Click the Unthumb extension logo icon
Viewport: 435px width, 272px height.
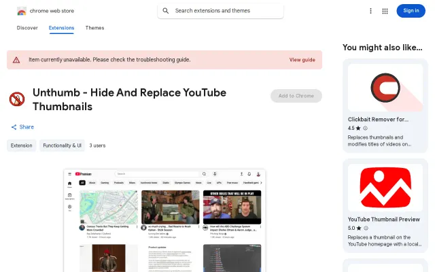[x=17, y=99]
